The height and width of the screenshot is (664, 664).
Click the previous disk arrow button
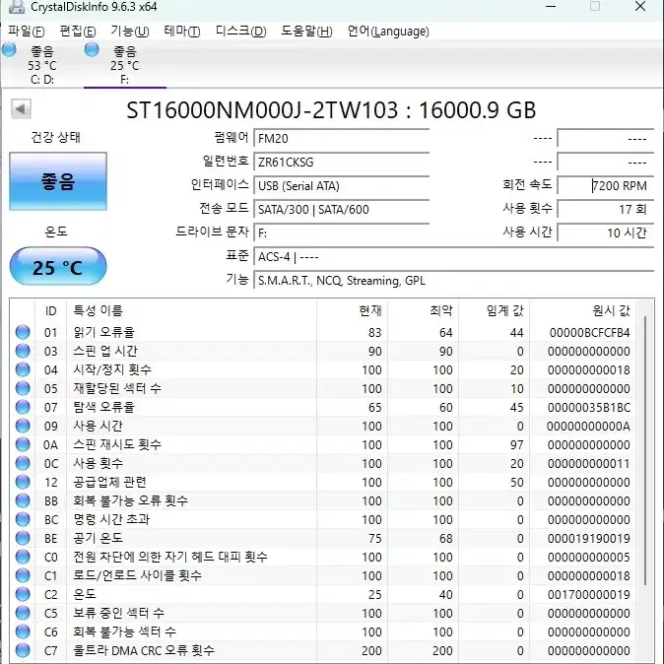(21, 109)
